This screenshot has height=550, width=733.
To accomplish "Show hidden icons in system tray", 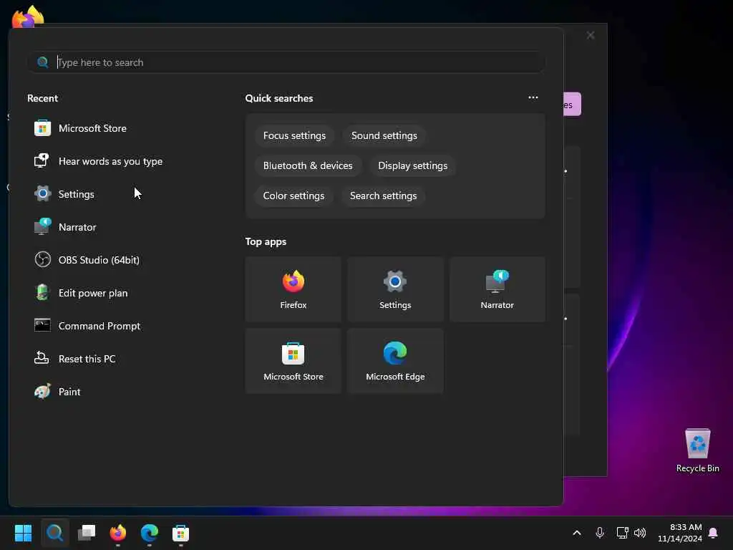I will pyautogui.click(x=577, y=533).
